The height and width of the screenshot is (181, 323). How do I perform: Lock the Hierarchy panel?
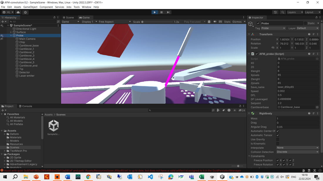tap(54, 18)
